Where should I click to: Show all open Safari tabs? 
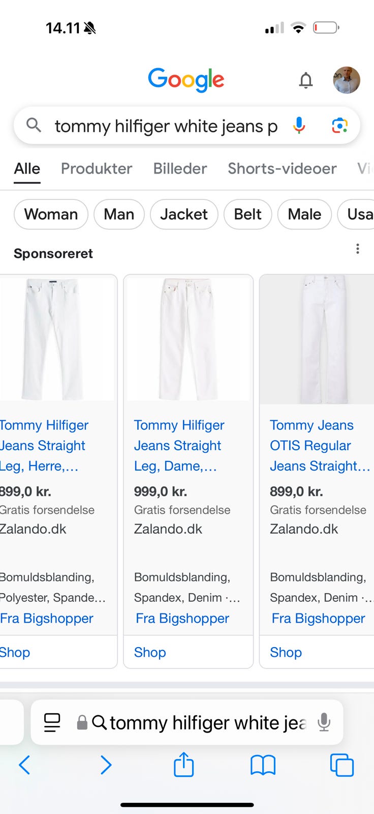pos(341,765)
